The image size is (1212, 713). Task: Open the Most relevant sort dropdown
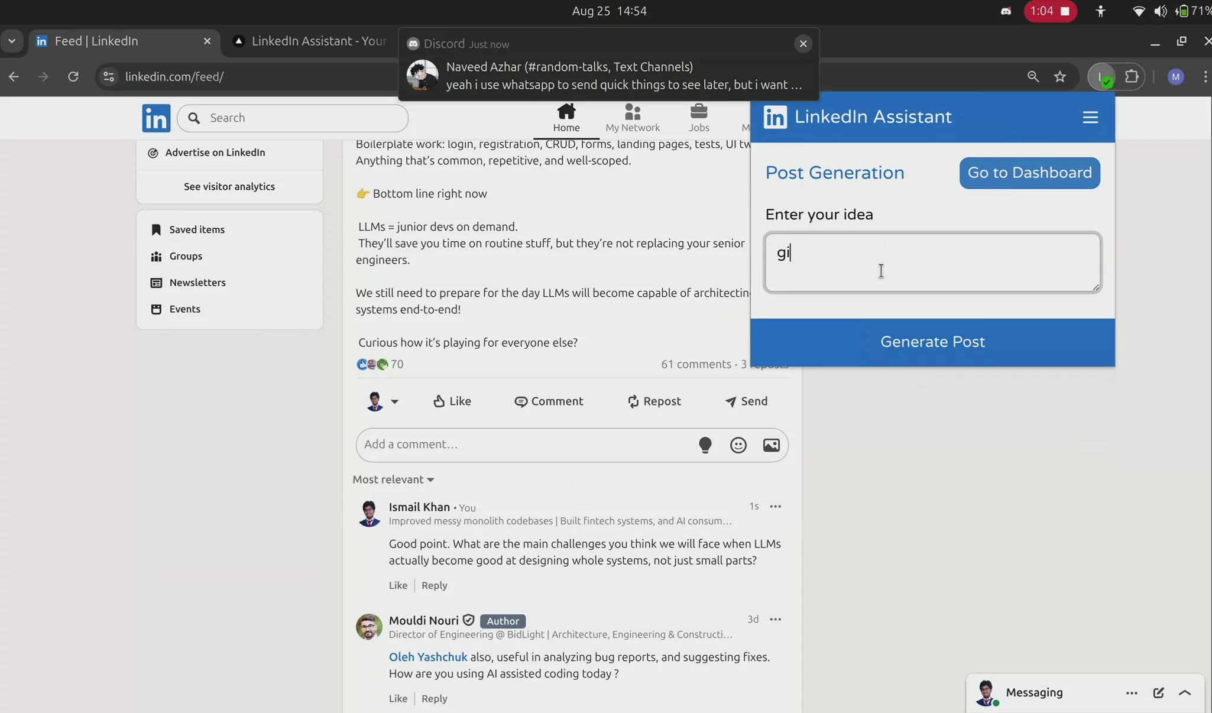click(393, 479)
